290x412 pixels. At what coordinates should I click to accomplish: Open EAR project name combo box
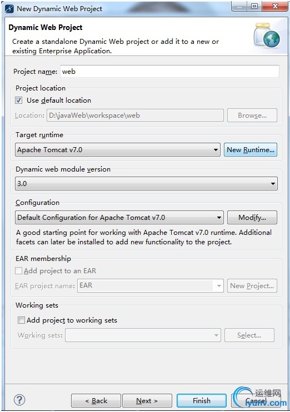click(151, 285)
